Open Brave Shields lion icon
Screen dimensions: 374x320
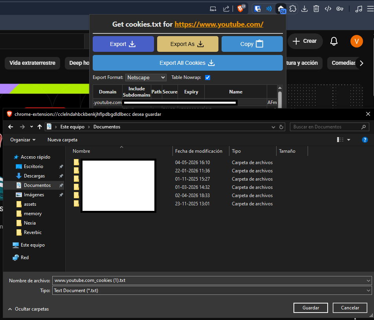241,9
